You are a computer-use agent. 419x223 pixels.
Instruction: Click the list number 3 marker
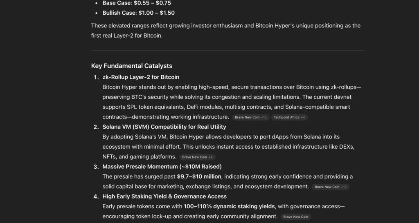[96, 167]
